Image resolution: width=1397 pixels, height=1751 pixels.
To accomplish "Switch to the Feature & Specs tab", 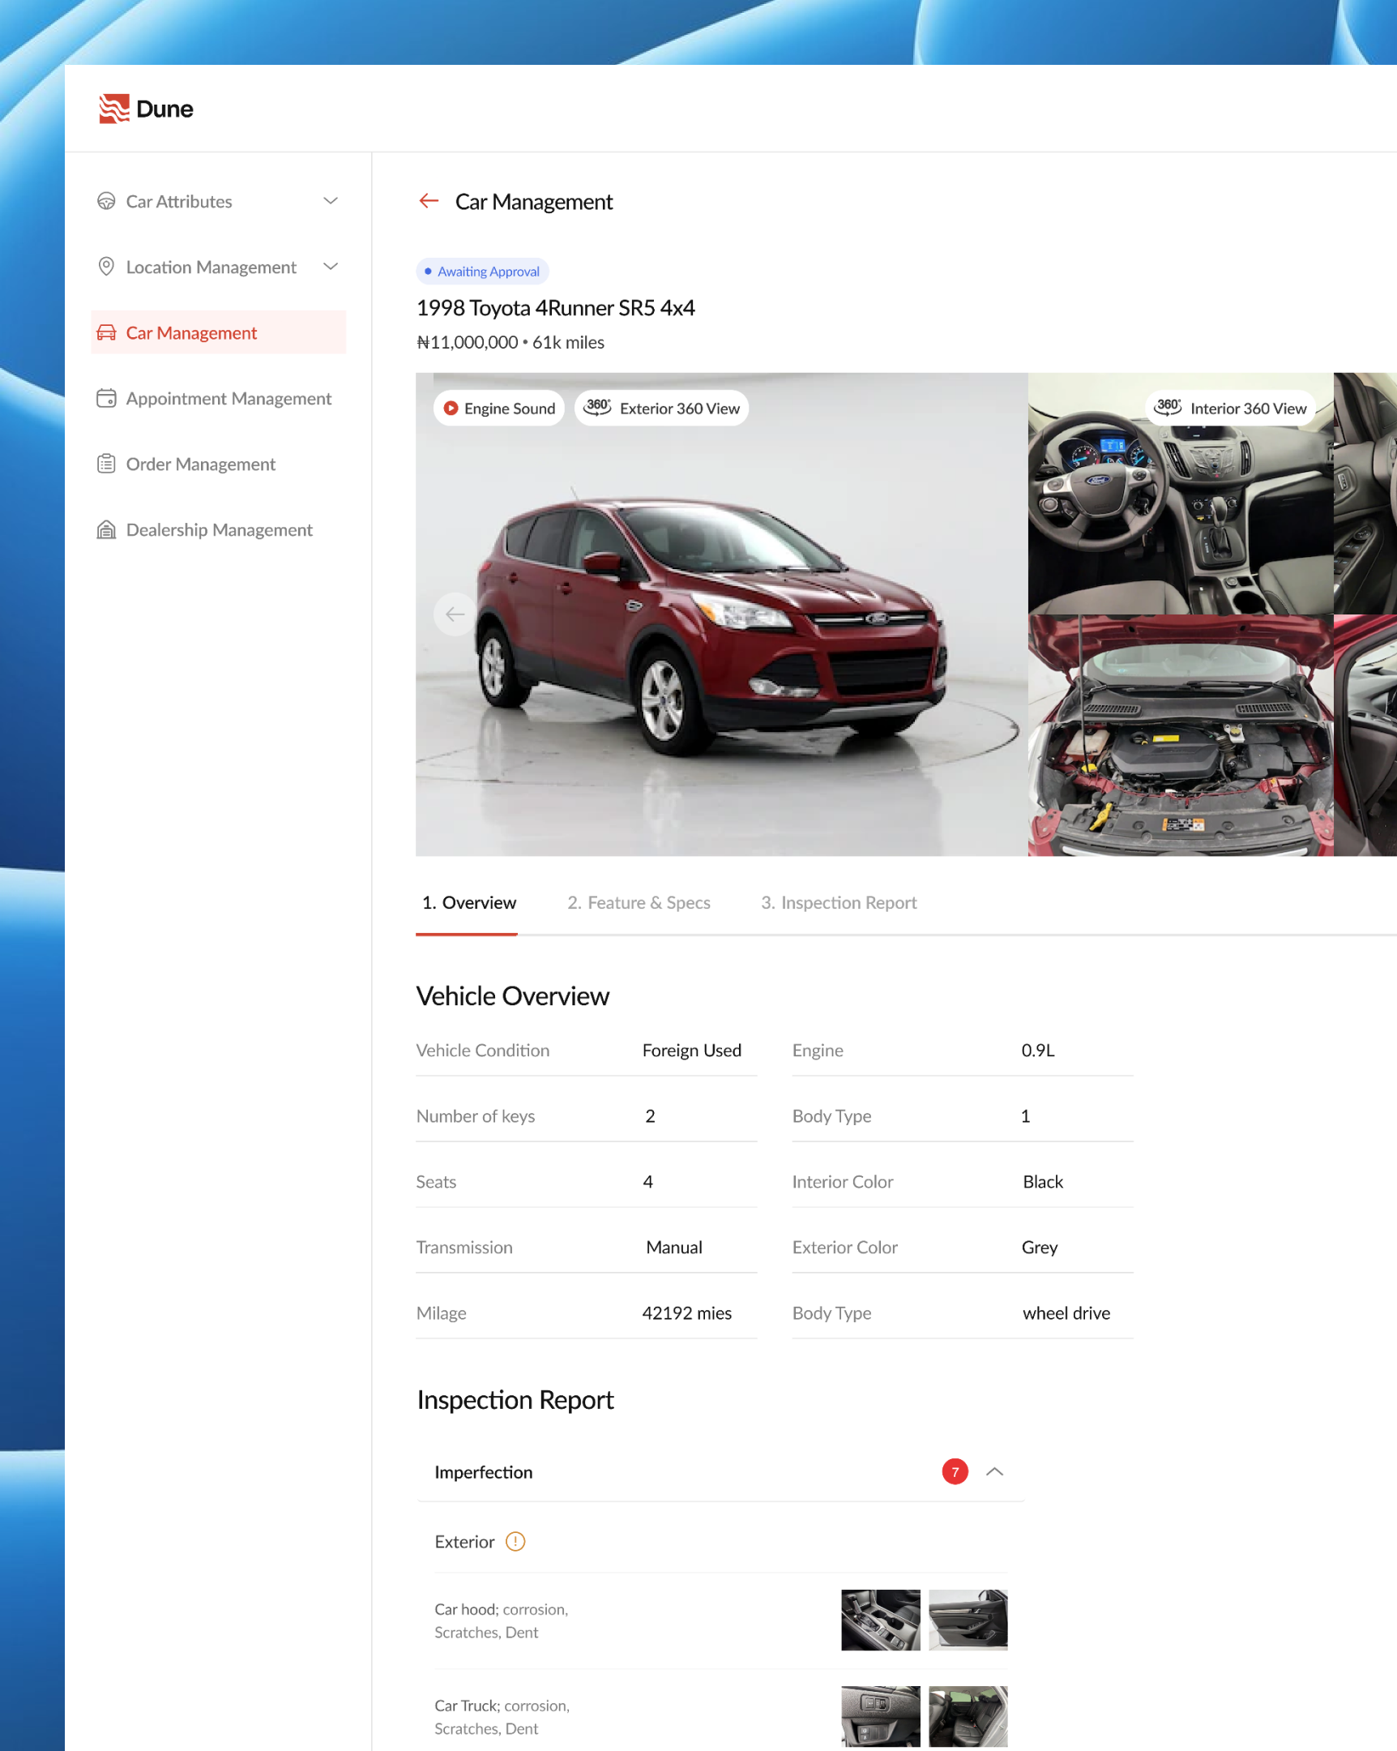I will point(639,902).
